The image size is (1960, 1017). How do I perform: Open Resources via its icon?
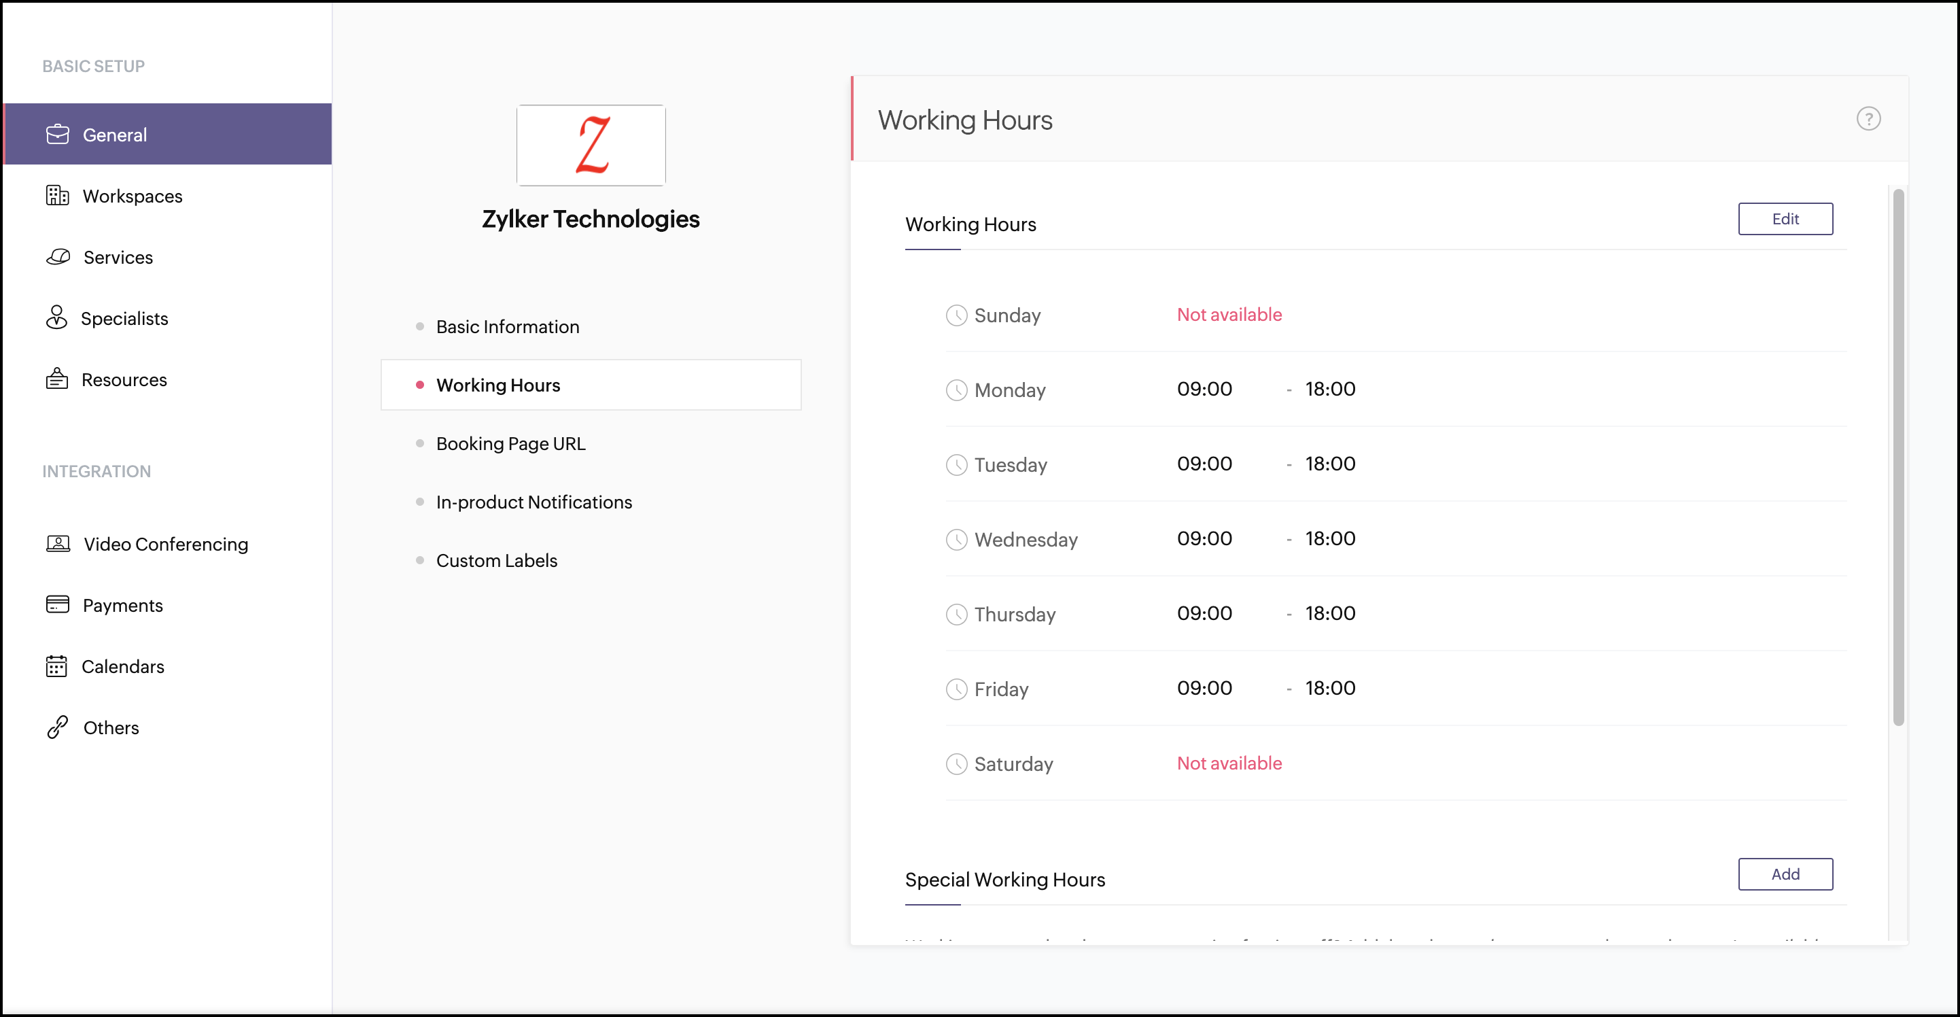click(x=56, y=379)
